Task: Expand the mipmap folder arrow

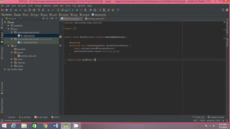Action: tap(12, 63)
